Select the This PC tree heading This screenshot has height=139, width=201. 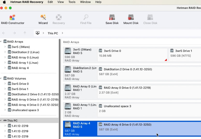pos(12,121)
